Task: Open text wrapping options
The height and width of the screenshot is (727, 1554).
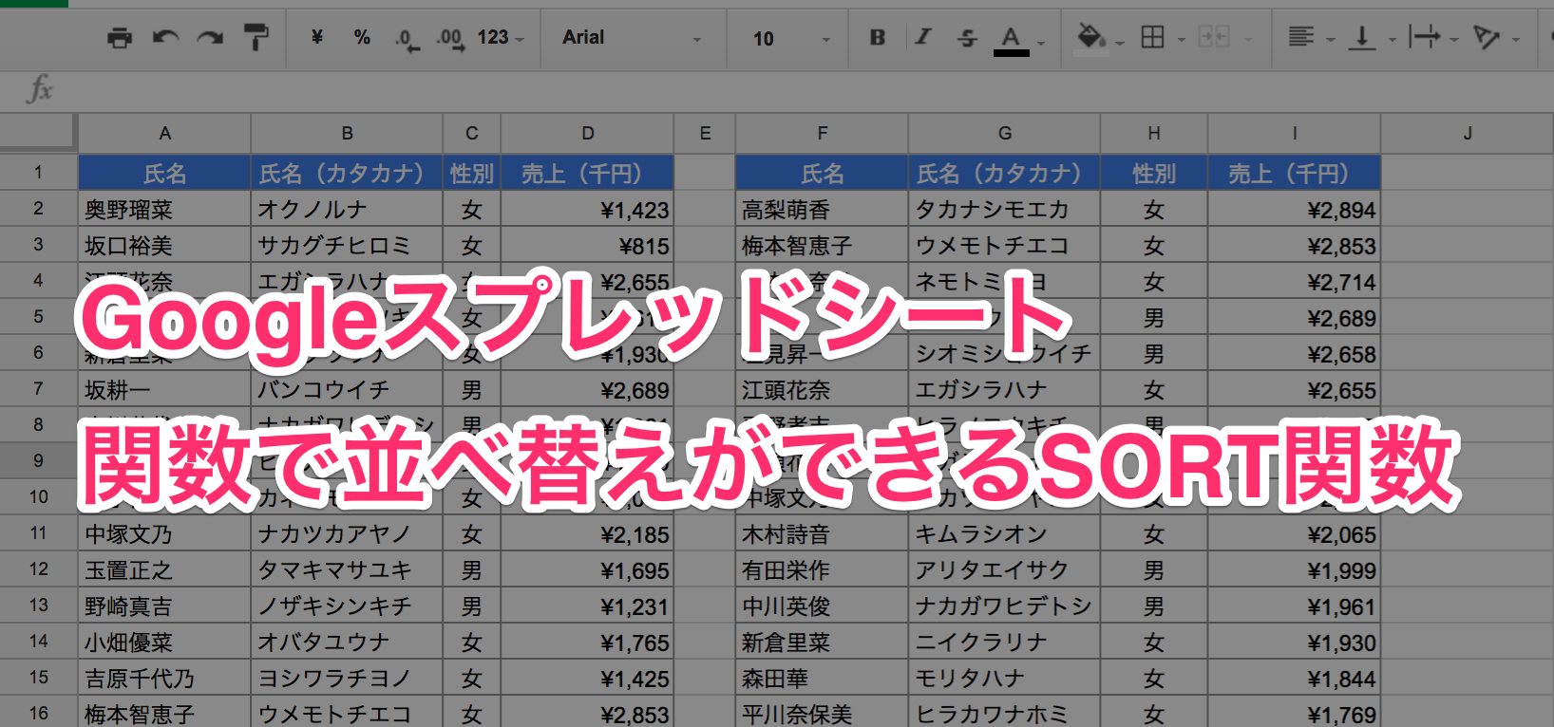Action: (1424, 38)
